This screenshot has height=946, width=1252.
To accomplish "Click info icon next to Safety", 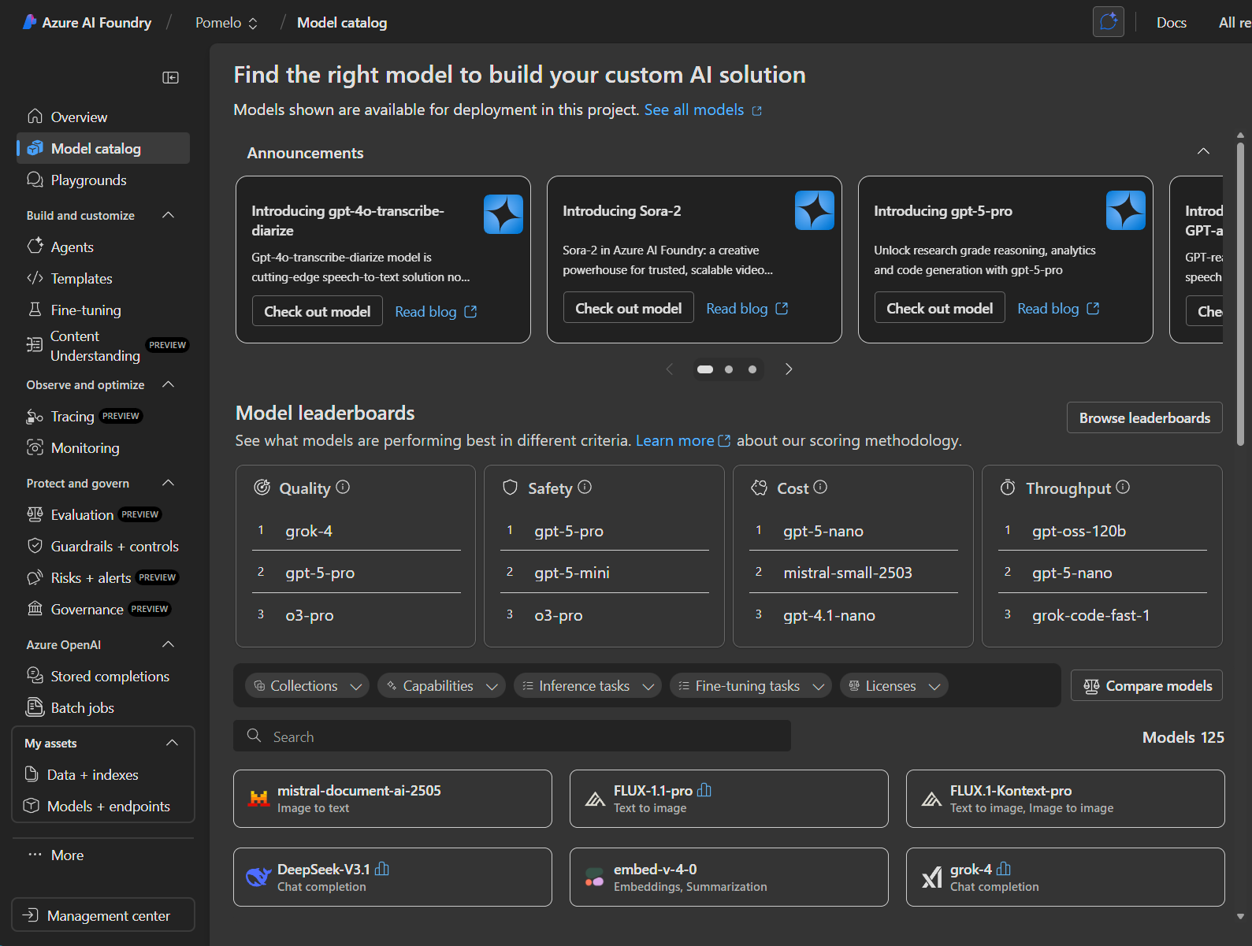I will coord(585,488).
